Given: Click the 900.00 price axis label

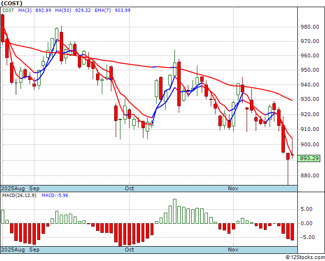Looking at the screenshot, I should pyautogui.click(x=310, y=144).
